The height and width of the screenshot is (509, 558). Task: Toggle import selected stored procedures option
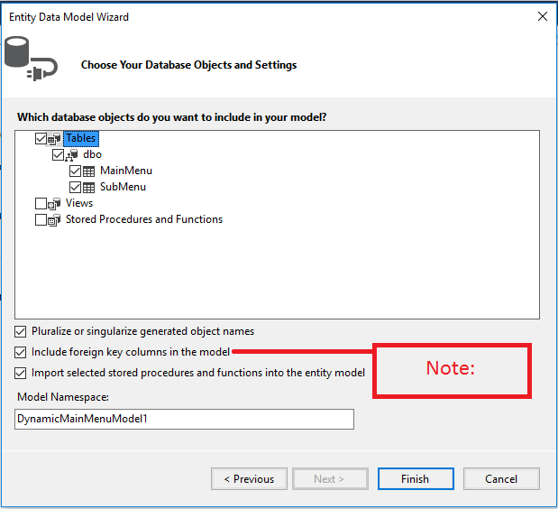tap(21, 373)
